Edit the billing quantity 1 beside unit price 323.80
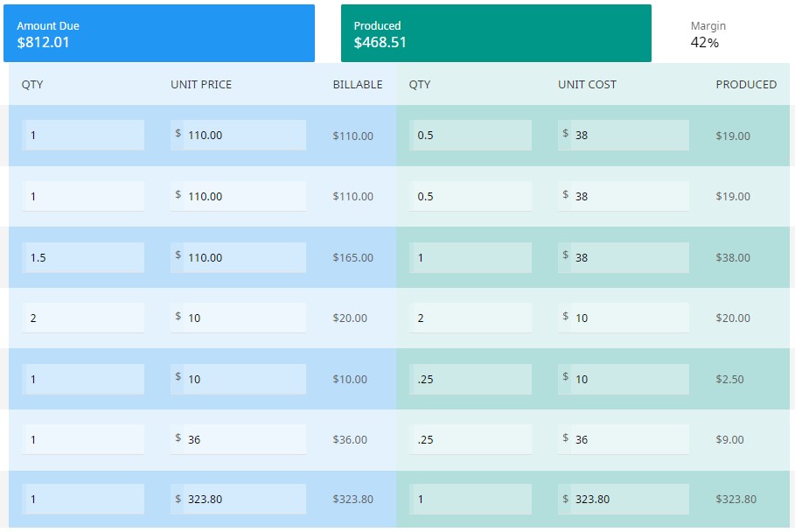This screenshot has height=532, width=795. 83,499
